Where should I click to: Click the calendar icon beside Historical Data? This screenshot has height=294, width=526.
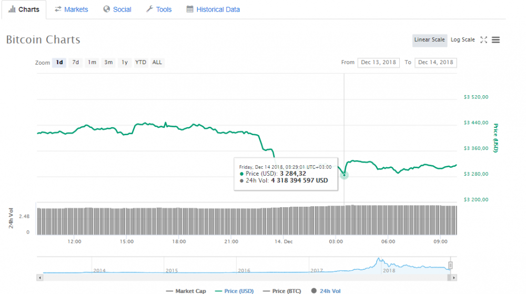pyautogui.click(x=190, y=9)
